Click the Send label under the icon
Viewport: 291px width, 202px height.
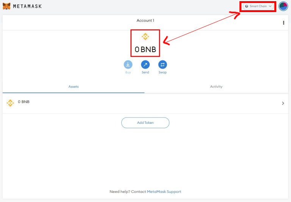(x=145, y=72)
